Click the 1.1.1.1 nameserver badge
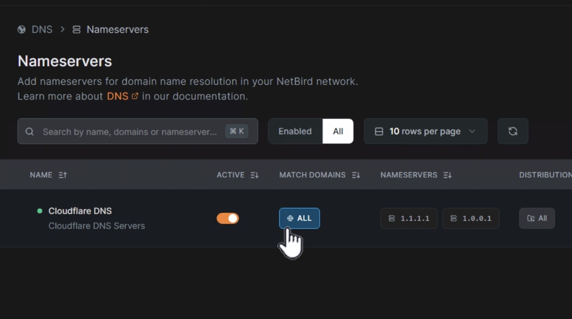Image resolution: width=572 pixels, height=319 pixels. click(x=409, y=218)
